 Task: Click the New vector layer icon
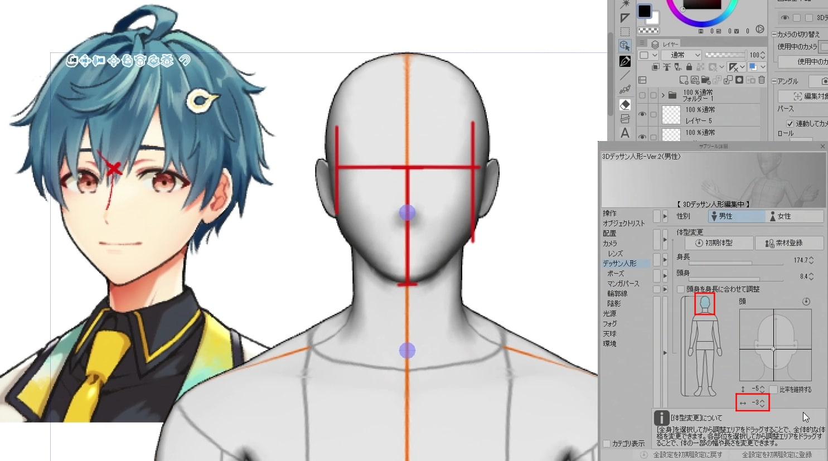(695, 80)
